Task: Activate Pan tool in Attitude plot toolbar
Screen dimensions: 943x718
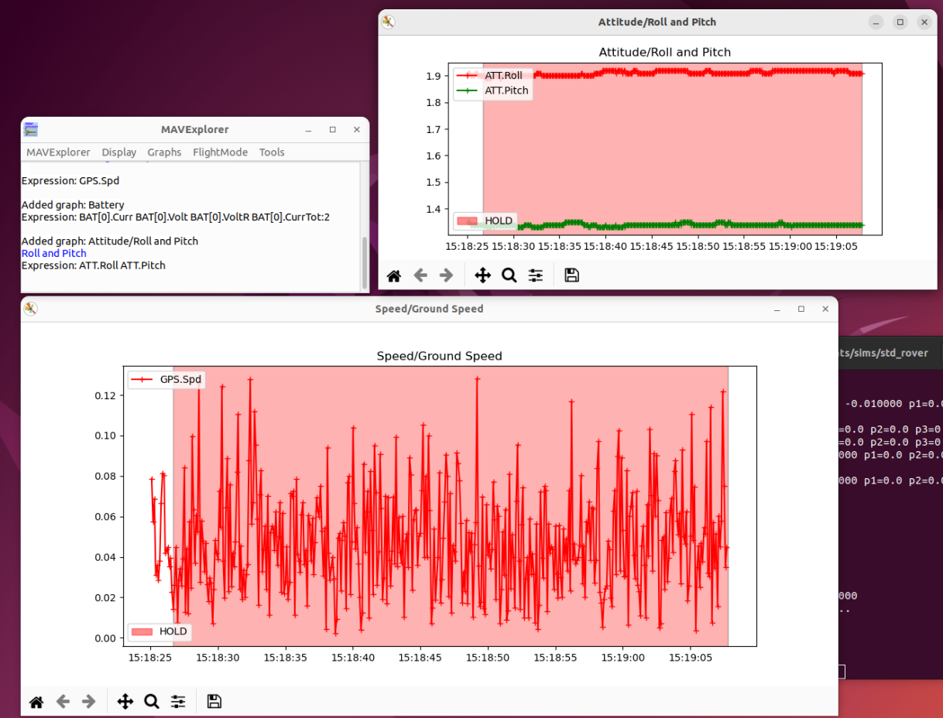Action: [x=482, y=275]
